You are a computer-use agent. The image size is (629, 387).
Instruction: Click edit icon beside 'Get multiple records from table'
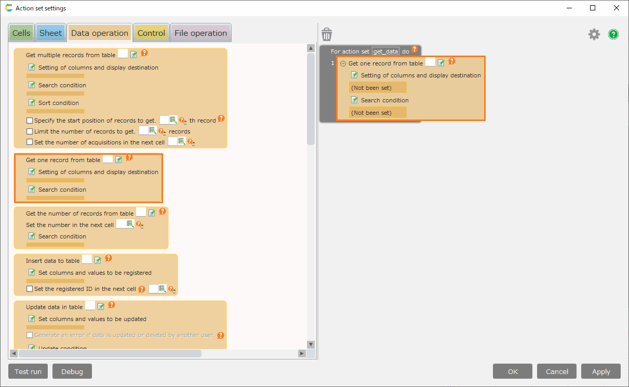[x=134, y=55]
